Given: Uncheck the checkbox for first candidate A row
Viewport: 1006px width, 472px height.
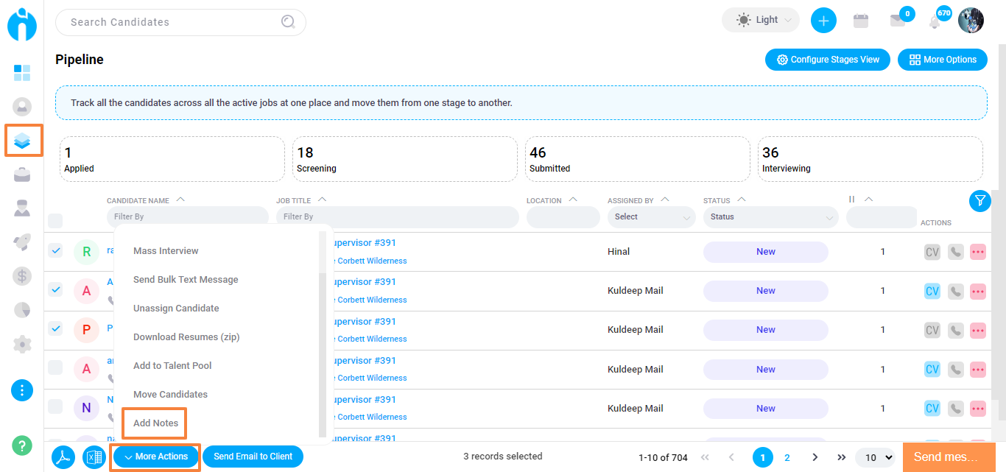Looking at the screenshot, I should coord(55,289).
